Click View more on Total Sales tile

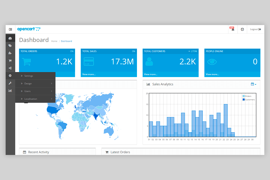[x=89, y=75]
